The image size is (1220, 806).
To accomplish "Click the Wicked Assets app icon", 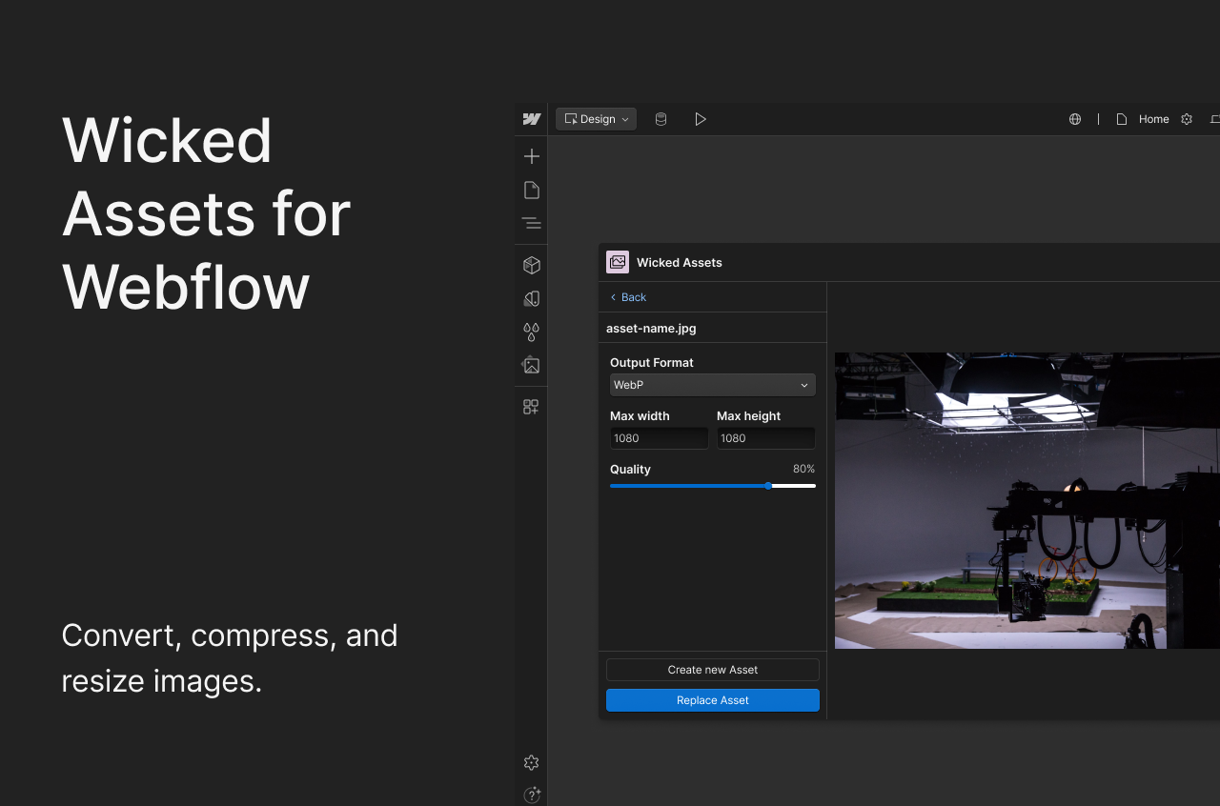I will coord(617,262).
